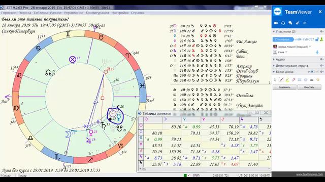
Task: Click the star name Денебола in list
Action: tap(245, 96)
